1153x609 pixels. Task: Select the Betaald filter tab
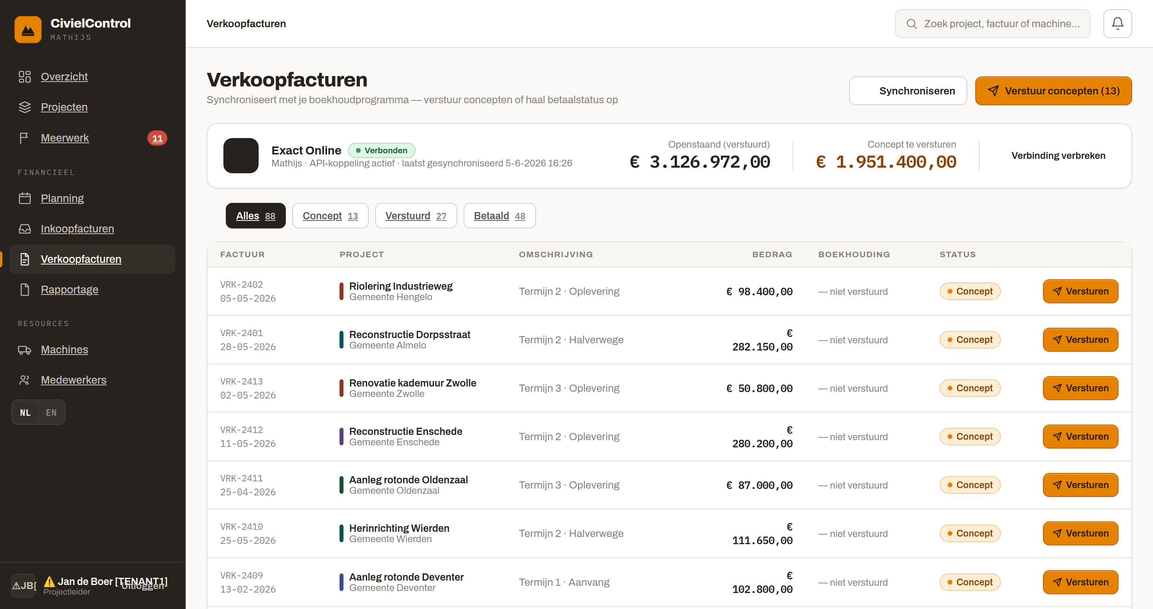500,216
